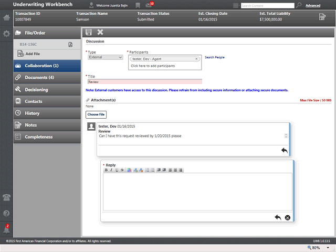
Task: Open the Type dropdown showing External
Action: (x=105, y=57)
